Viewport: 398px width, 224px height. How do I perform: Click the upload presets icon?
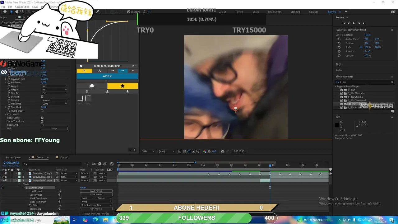click(x=107, y=91)
